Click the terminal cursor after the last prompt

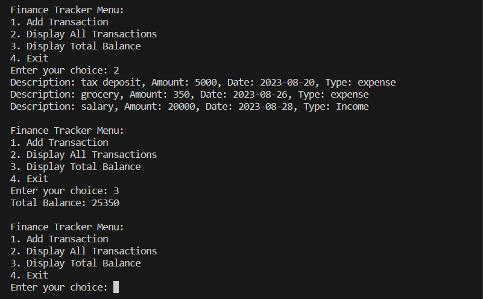coord(116,287)
